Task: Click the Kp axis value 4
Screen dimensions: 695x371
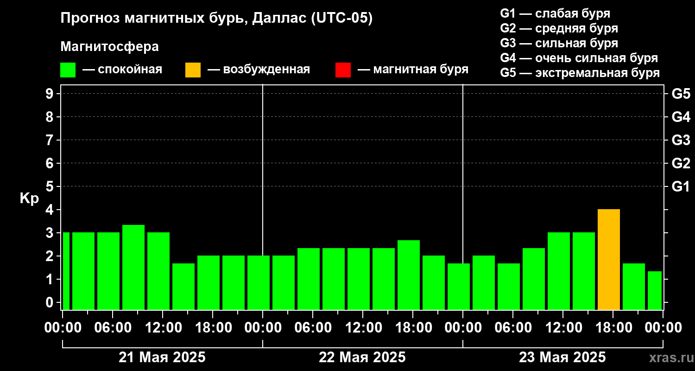Action: coord(51,210)
